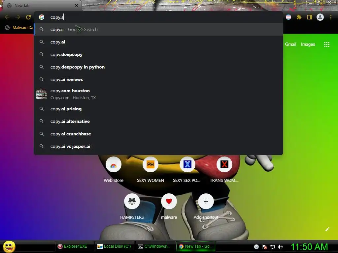Select the copy.ai reviews suggestion
Viewport: 338px width, 253px height.
(158, 79)
